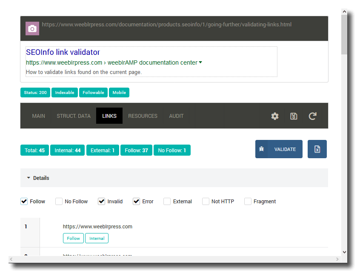This screenshot has height=276, width=360.
Task: Click the Total: 45 badge
Action: click(x=34, y=150)
